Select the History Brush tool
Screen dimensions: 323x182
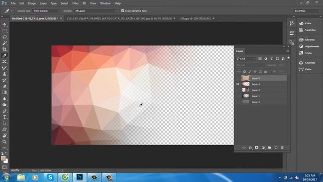click(x=5, y=80)
